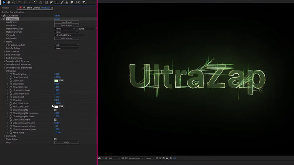Open the Mode UltraZapAEPath dropdown
Screen dimensions: 294x165
pyautogui.click(x=69, y=35)
